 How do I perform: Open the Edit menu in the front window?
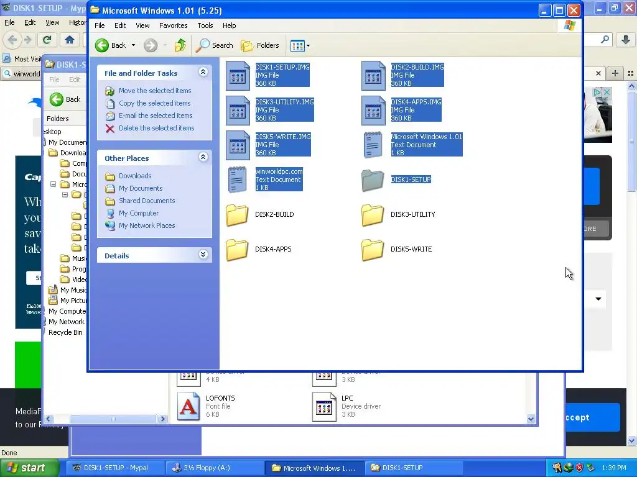tap(120, 25)
